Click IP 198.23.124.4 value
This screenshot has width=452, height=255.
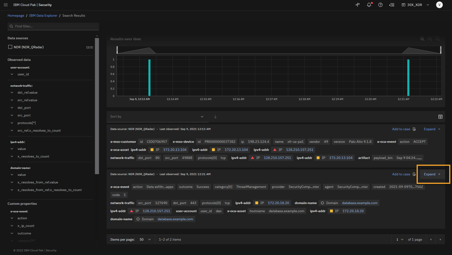259,141
